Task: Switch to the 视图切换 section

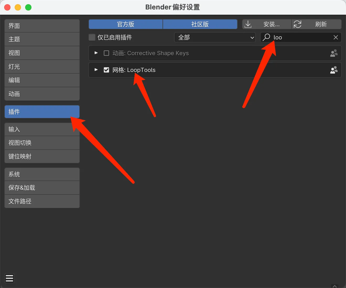Action: 42,143
